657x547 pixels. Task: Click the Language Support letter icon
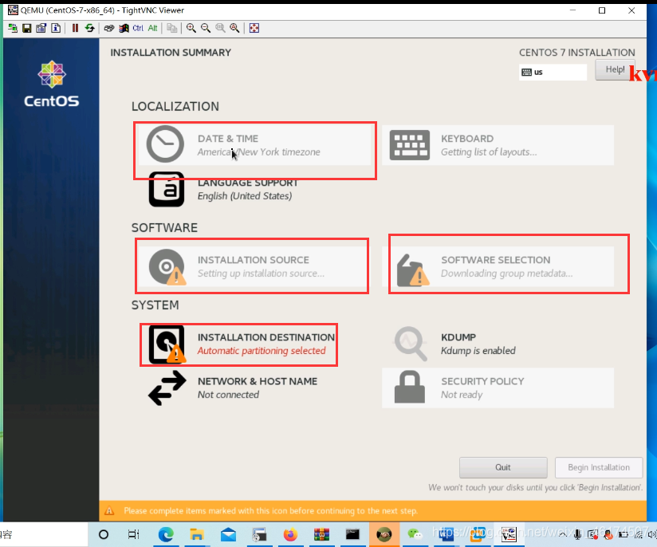click(x=167, y=189)
